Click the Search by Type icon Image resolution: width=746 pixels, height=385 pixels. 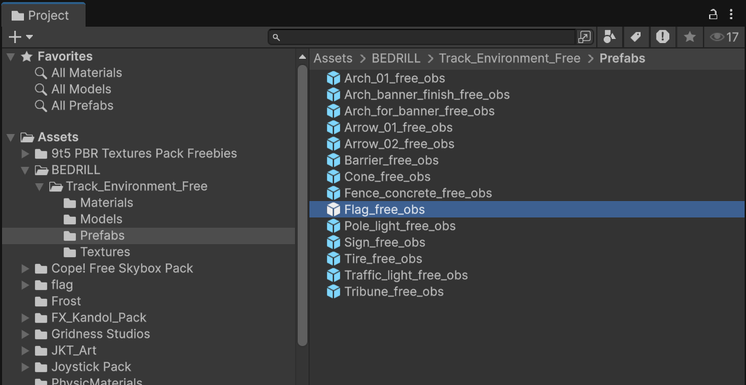(x=609, y=37)
